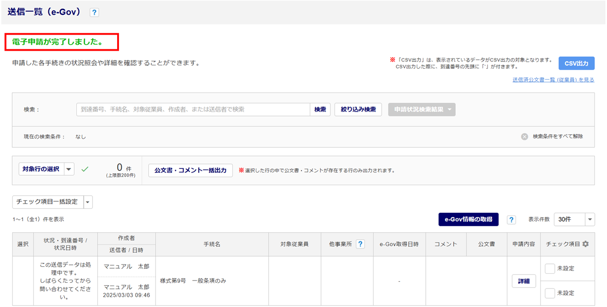This screenshot has width=607, height=307.
Task: Open 絞り込み検索 filter button
Action: click(358, 109)
